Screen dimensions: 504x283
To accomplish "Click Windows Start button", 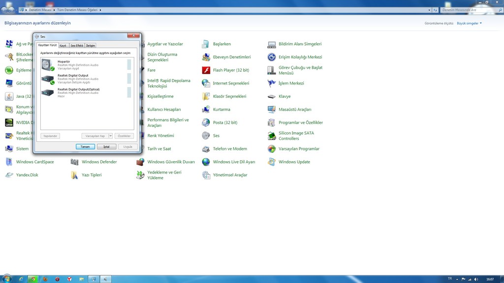I will tap(6, 279).
